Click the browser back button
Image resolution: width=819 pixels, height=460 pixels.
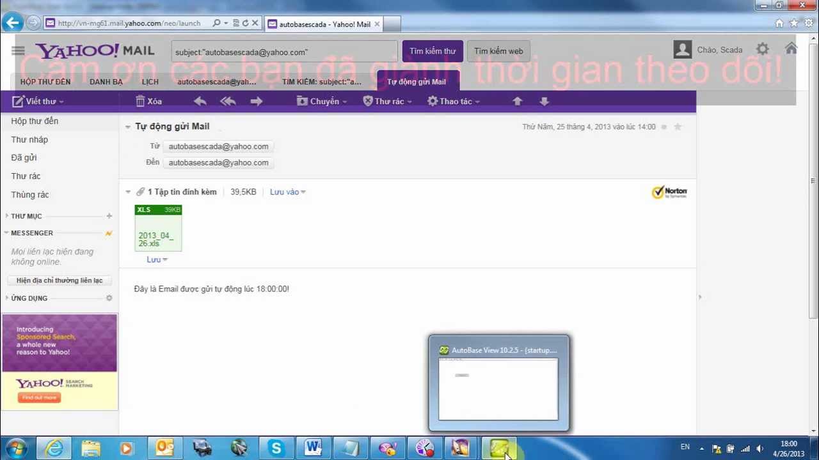(x=12, y=23)
